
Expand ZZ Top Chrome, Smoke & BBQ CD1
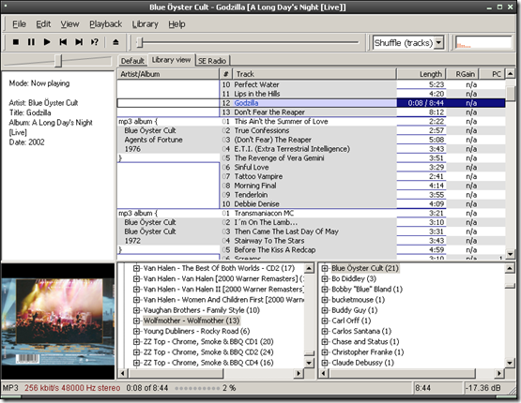click(136, 342)
